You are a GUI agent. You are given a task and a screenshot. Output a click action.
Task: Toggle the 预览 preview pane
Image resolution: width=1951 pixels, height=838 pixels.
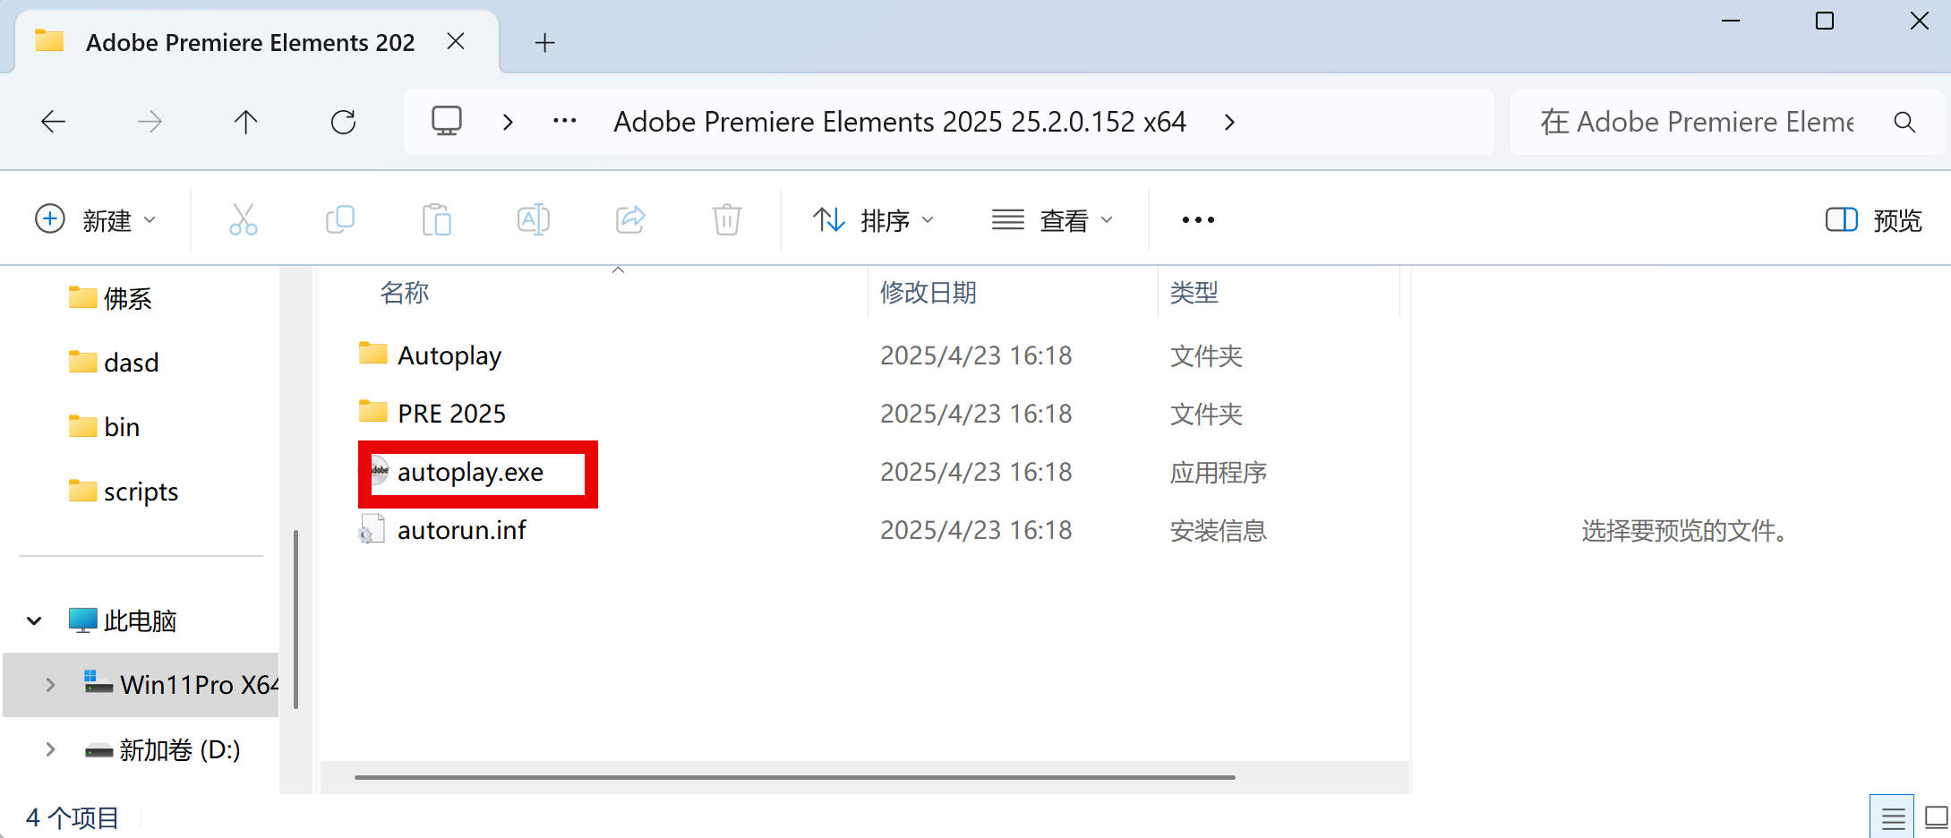1873,220
